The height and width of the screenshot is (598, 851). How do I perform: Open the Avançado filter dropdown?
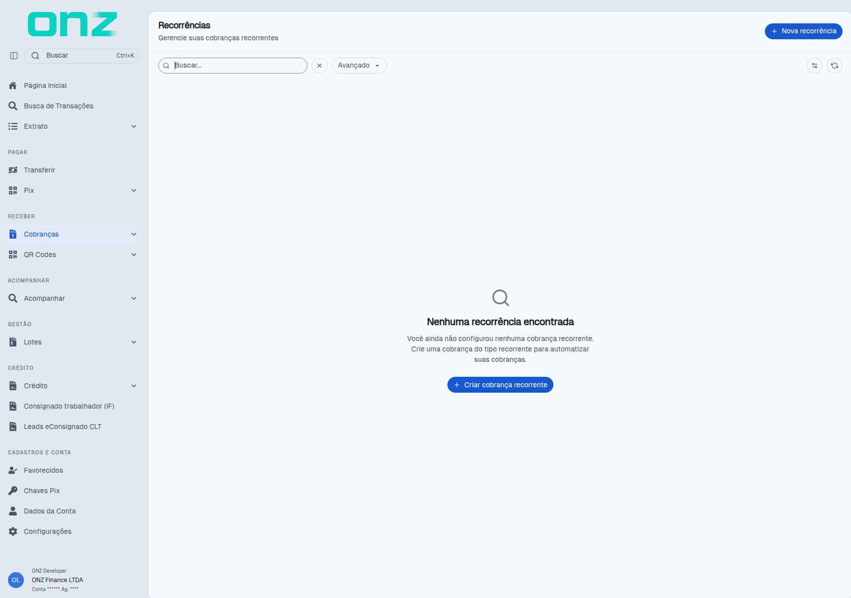click(359, 66)
